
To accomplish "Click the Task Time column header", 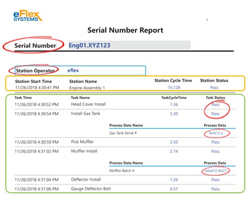I will (x=23, y=97).
